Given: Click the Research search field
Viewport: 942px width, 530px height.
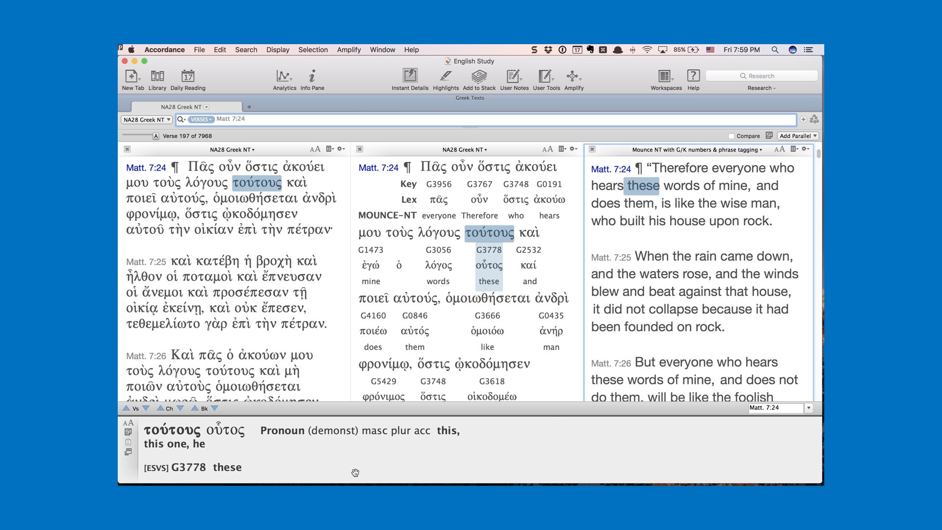Looking at the screenshot, I should tap(761, 76).
